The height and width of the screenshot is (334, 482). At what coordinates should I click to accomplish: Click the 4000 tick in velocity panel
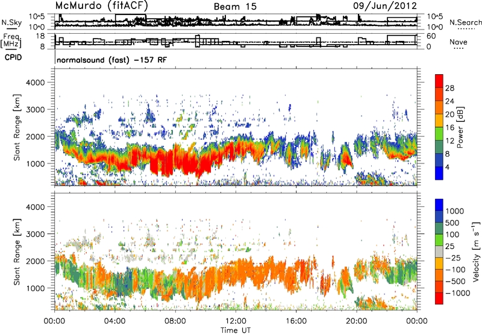35,207
